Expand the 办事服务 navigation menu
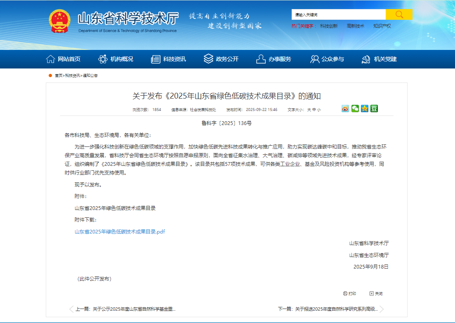Image resolution: width=455 pixels, height=323 pixels. 273,59
